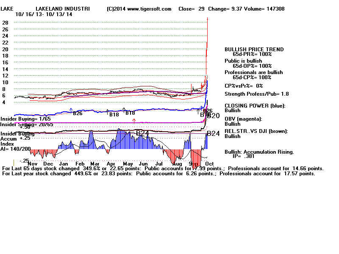Click the Accum Index label
The image size is (339, 254).
(x=8, y=141)
